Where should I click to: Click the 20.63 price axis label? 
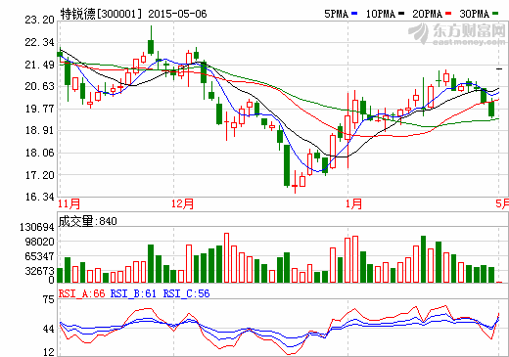coord(39,86)
